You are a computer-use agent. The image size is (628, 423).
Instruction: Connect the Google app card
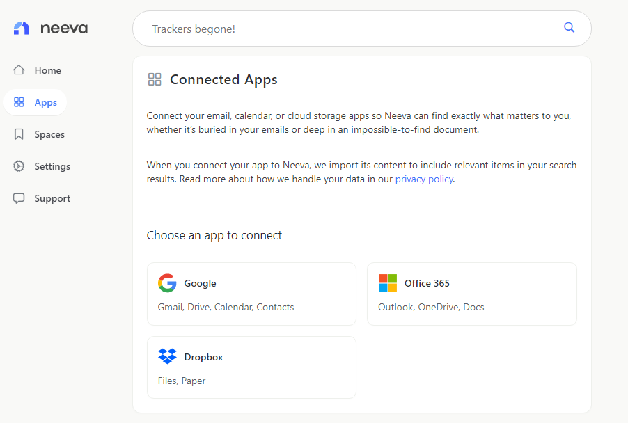click(251, 294)
